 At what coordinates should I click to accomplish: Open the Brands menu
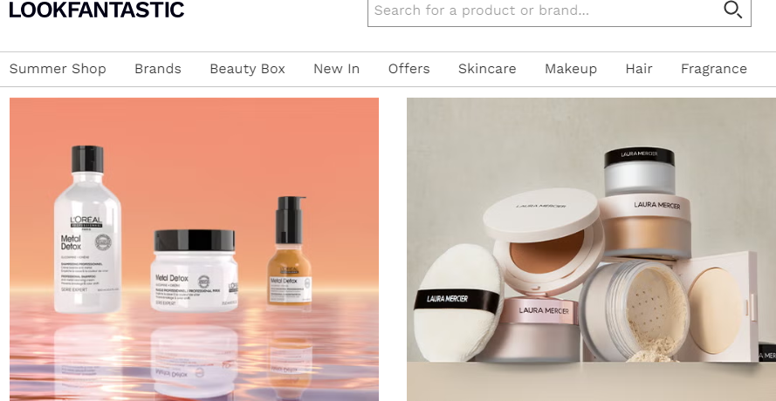coord(158,69)
